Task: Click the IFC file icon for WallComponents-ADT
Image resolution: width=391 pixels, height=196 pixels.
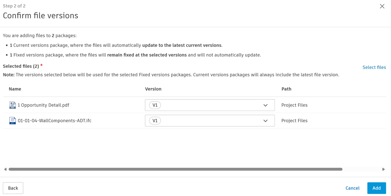Action: tap(13, 120)
